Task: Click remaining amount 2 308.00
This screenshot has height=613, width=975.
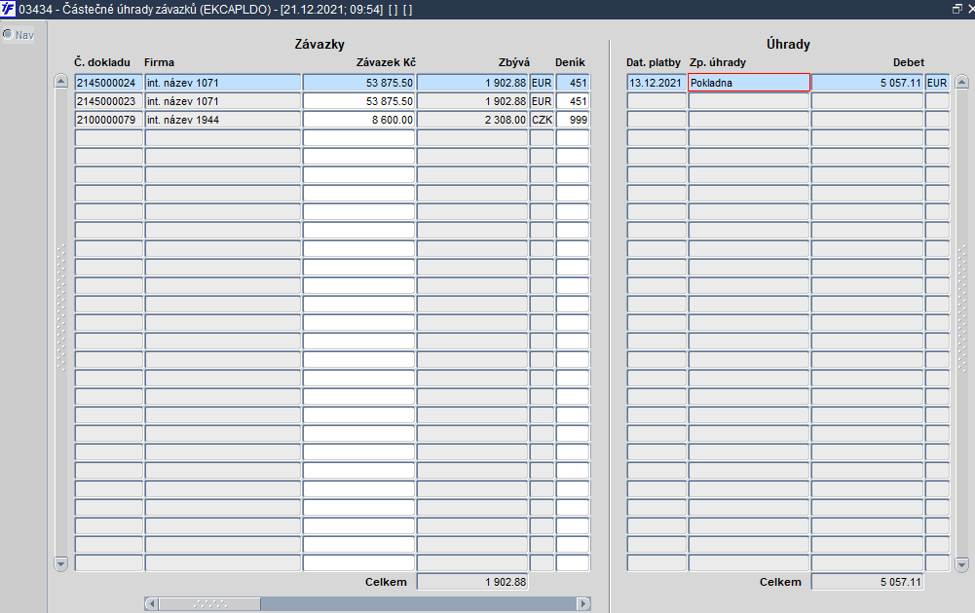Action: (472, 120)
